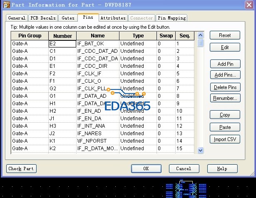Open the Add Pins... dialog

(x=225, y=75)
